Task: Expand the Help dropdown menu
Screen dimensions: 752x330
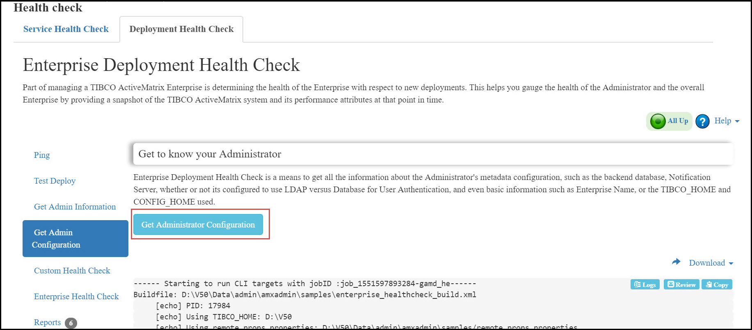Action: [x=727, y=121]
